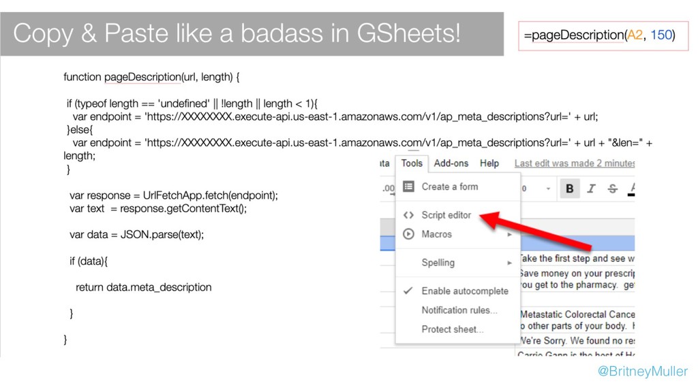Click the play-circle Macros icon
This screenshot has height=392, width=698.
409,234
